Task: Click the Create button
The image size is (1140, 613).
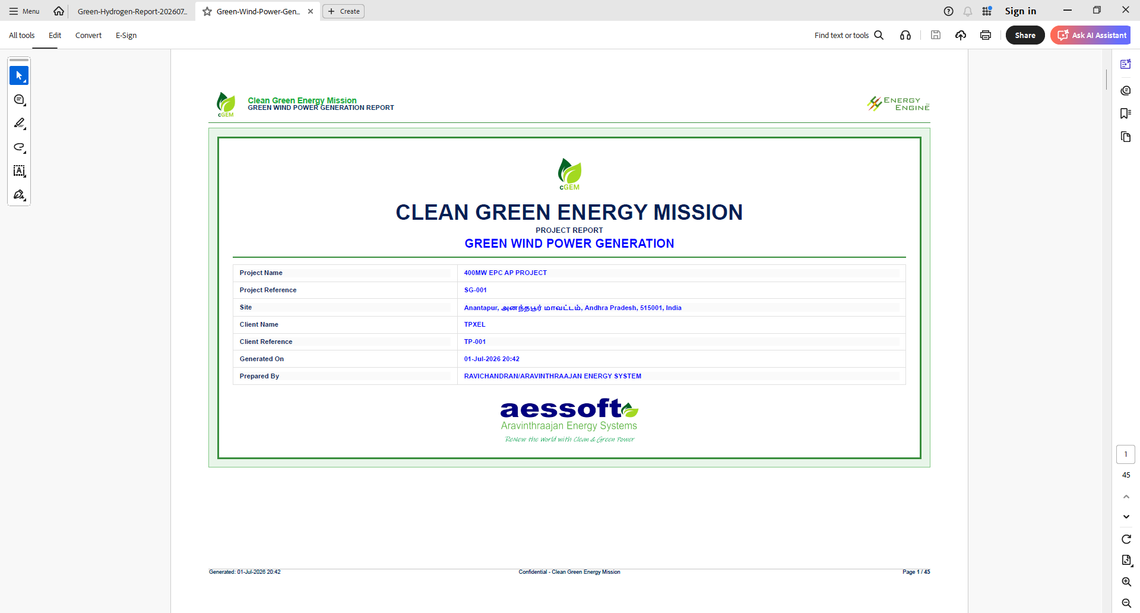Action: (344, 11)
